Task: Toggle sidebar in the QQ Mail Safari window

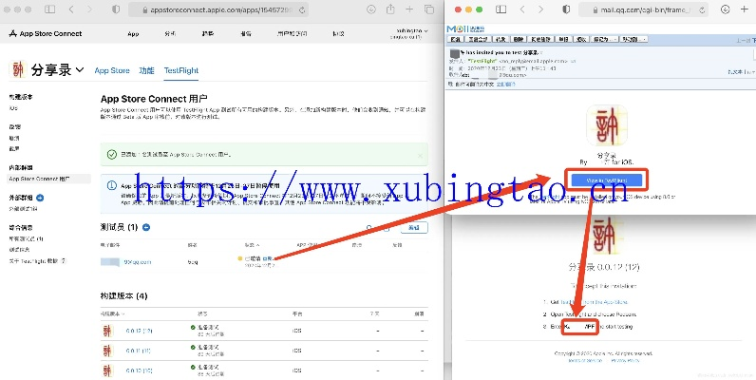Action: [501, 9]
